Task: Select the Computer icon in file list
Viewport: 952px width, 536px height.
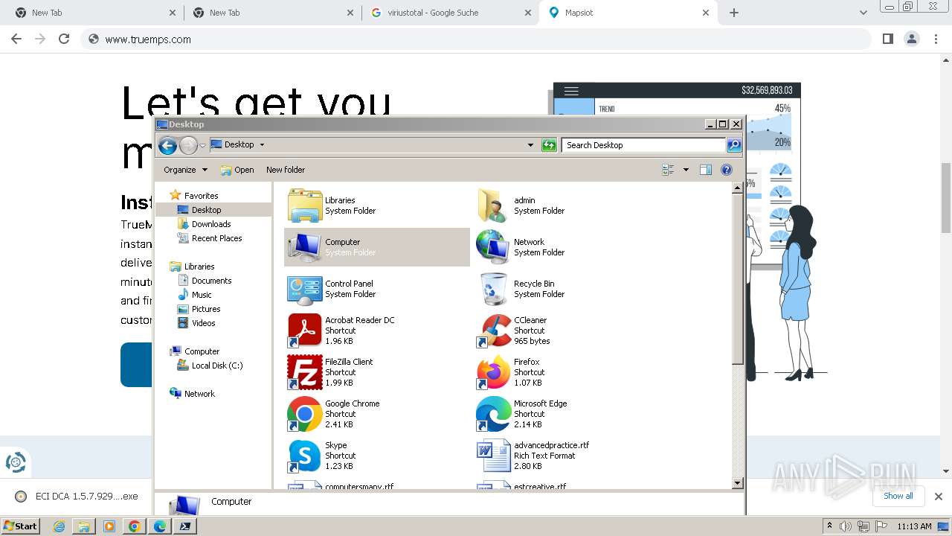Action: [305, 247]
